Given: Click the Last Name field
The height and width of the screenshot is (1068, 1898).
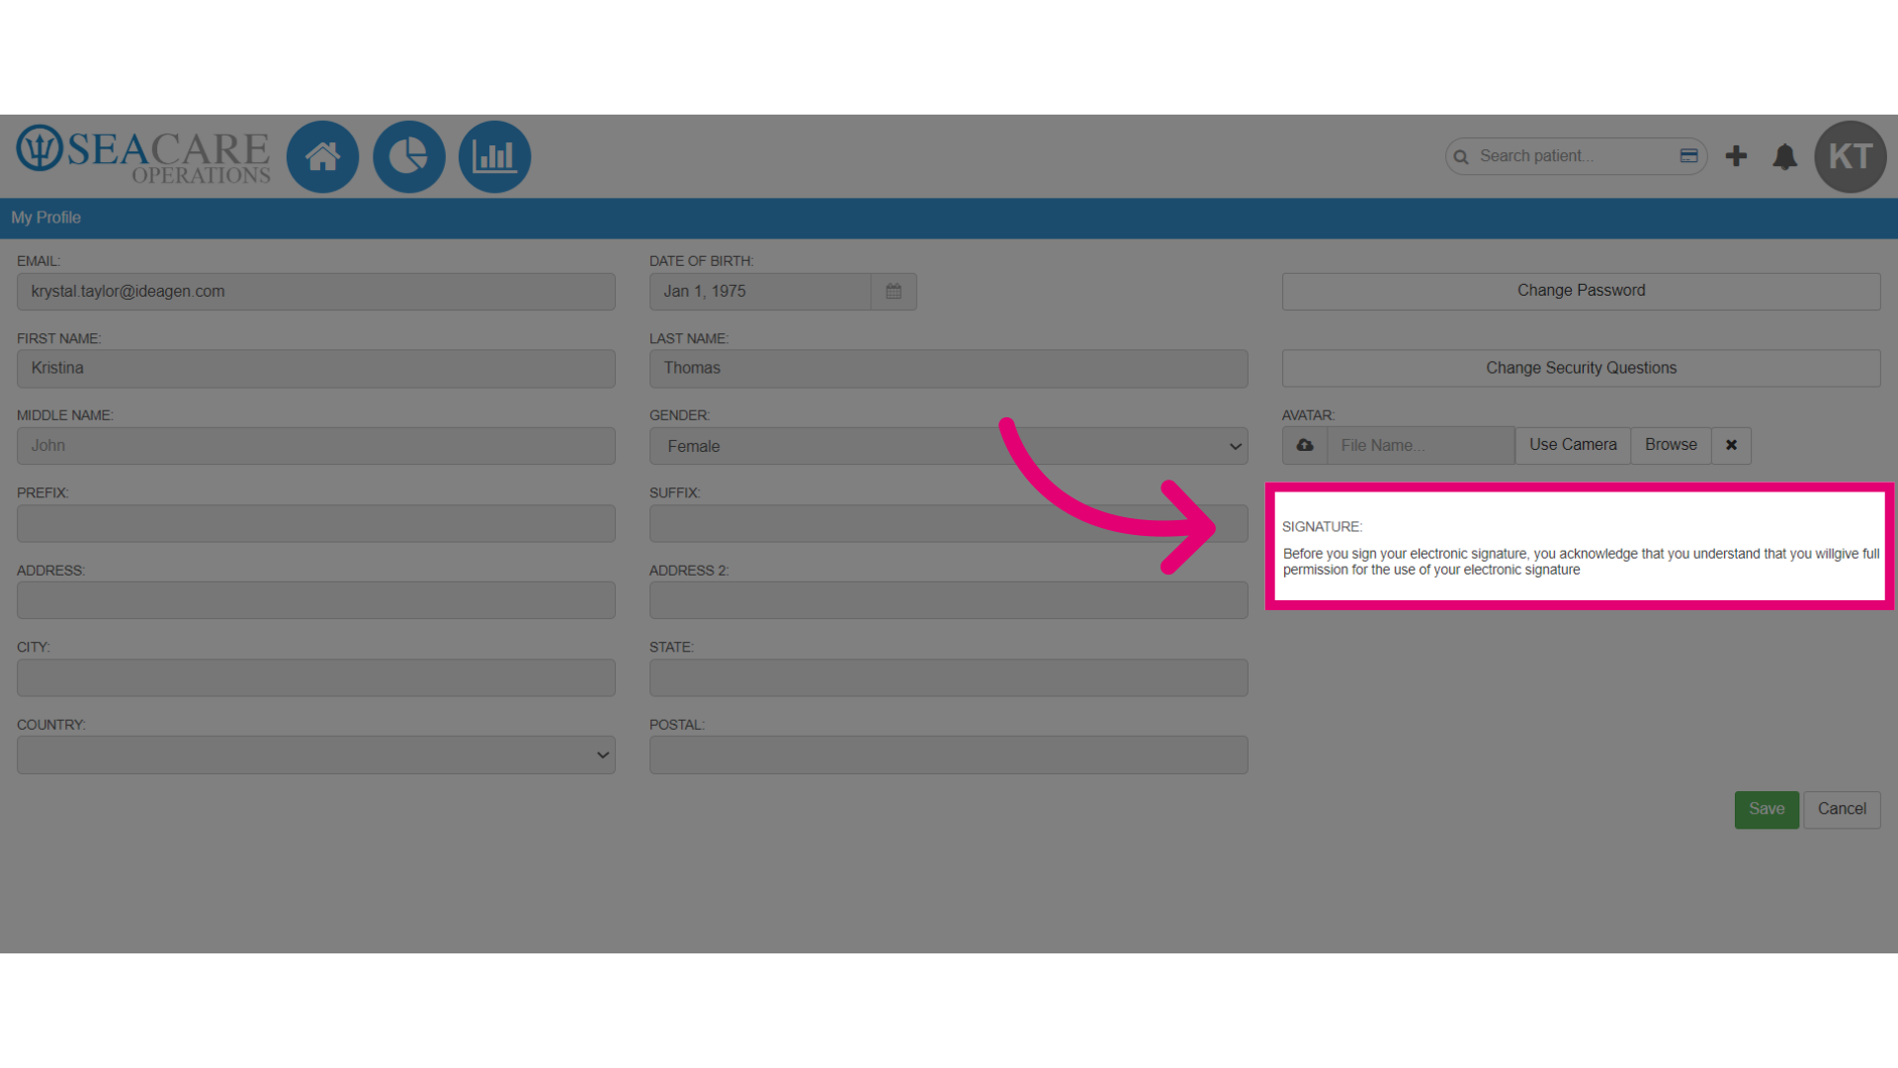Looking at the screenshot, I should click(948, 368).
